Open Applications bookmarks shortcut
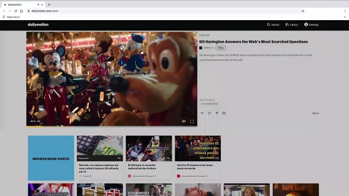This screenshot has width=349, height=196. (x=11, y=17)
